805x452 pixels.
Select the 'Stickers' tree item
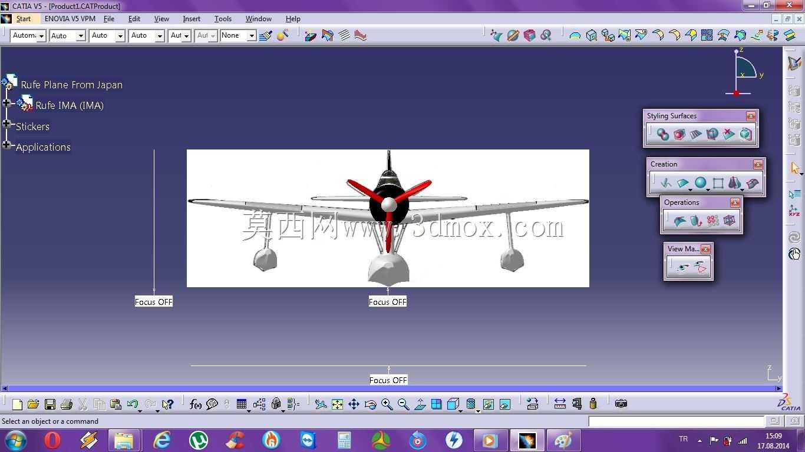point(32,127)
